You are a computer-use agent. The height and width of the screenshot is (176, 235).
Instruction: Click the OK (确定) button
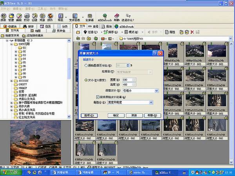[116, 115]
